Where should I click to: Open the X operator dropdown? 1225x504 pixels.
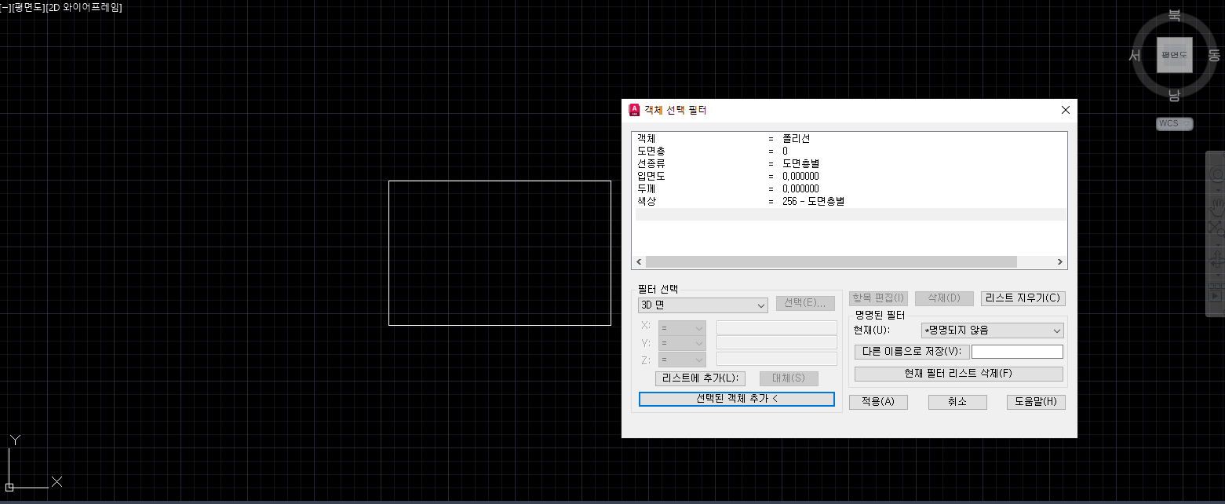(683, 327)
